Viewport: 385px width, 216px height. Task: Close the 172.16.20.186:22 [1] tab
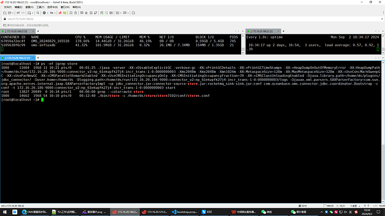[33, 58]
